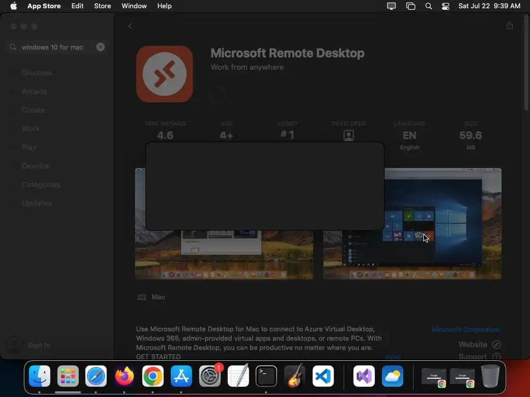Viewport: 530px width, 397px height.
Task: Click the App Store Dock icon
Action: 181,376
